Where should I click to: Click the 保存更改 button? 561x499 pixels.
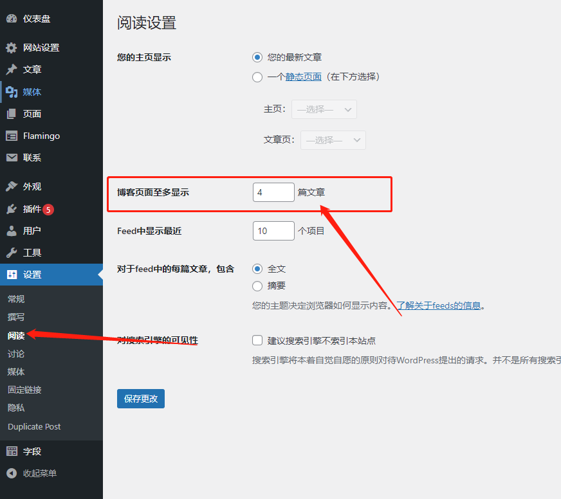[x=141, y=399]
